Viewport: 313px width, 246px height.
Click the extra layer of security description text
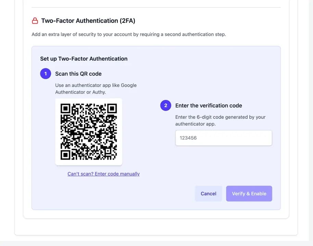click(129, 34)
